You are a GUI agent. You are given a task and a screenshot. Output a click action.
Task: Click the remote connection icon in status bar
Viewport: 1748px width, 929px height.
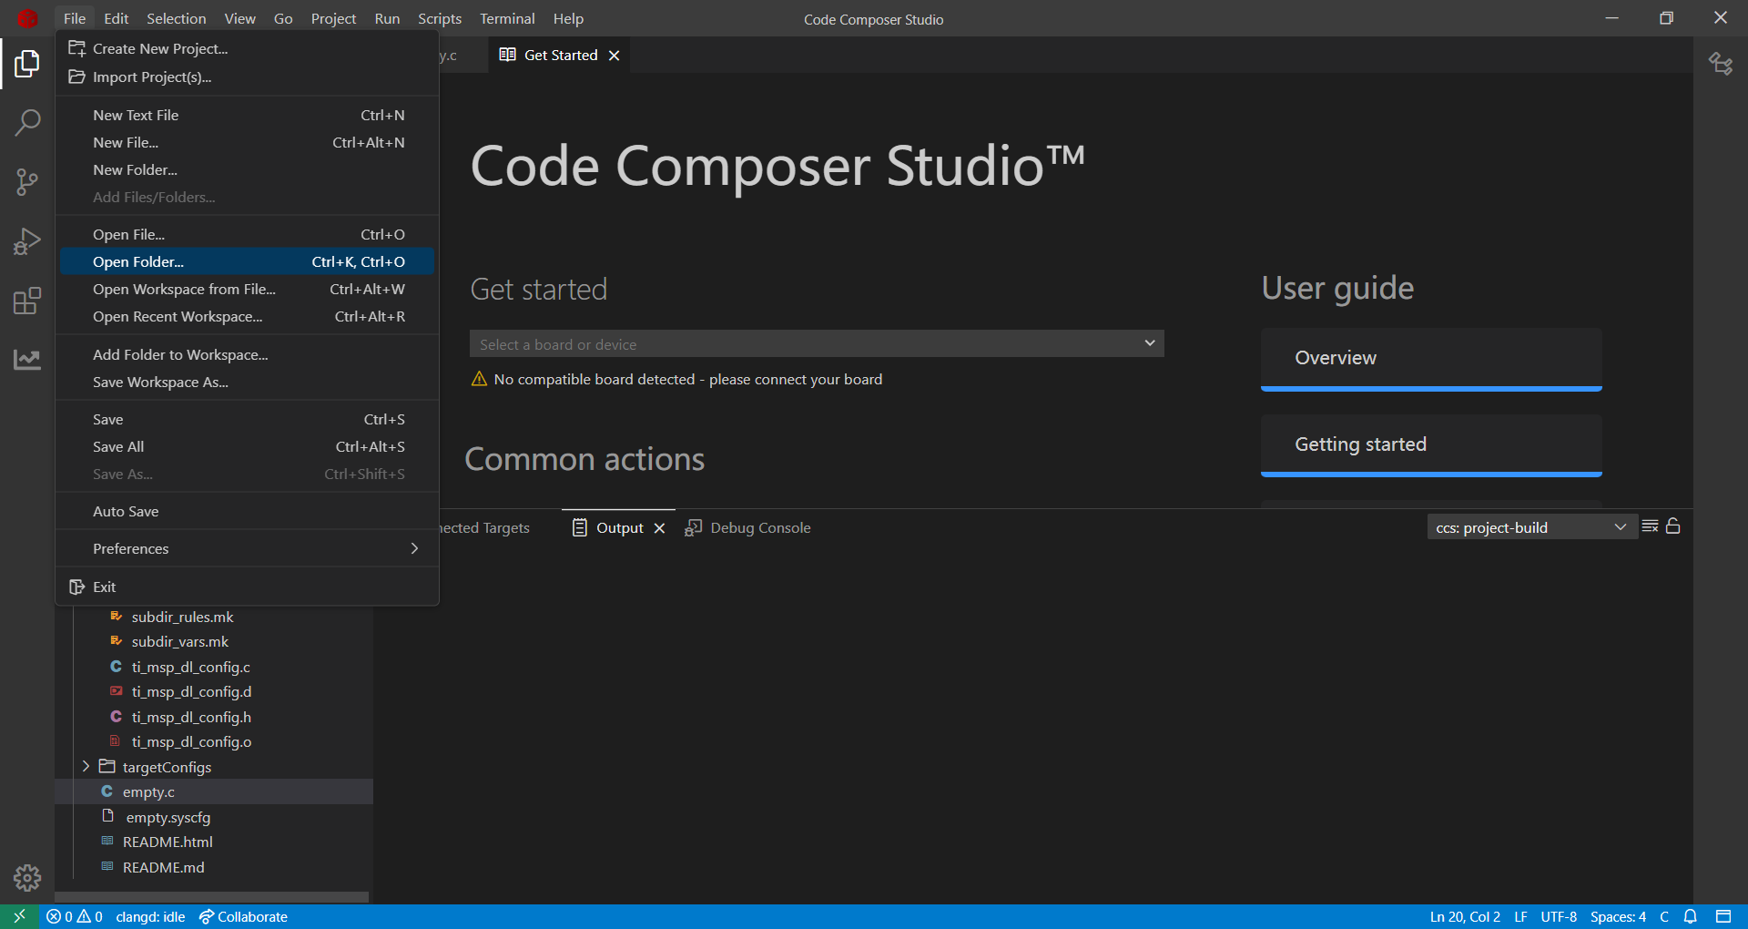18,916
